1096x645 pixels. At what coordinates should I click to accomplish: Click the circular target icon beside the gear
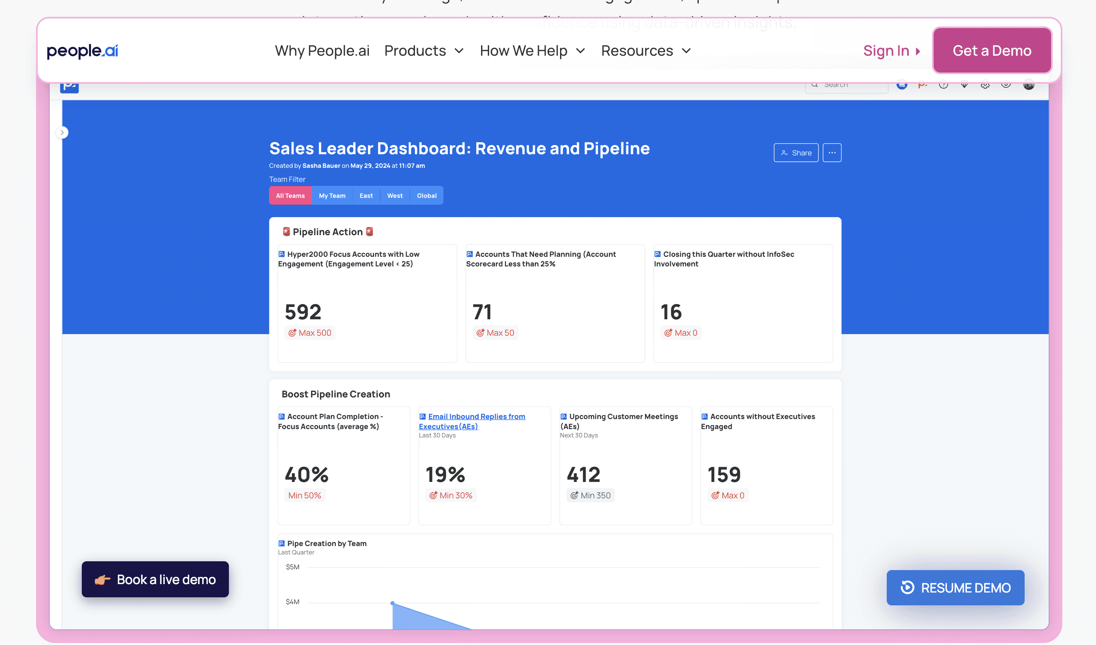point(1005,86)
